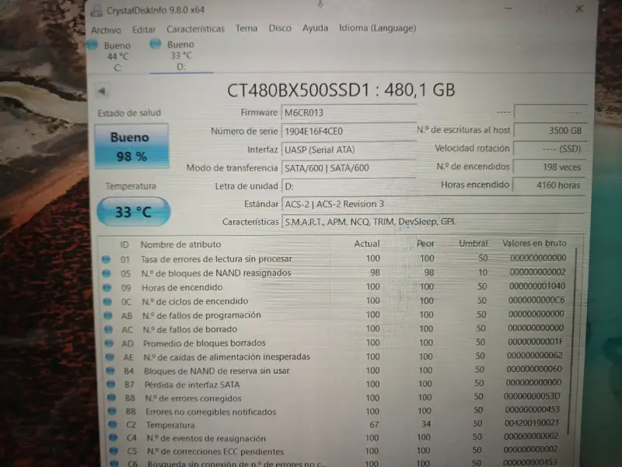Click status dot for attribute 0C
This screenshot has height=467, width=622.
coord(107,302)
